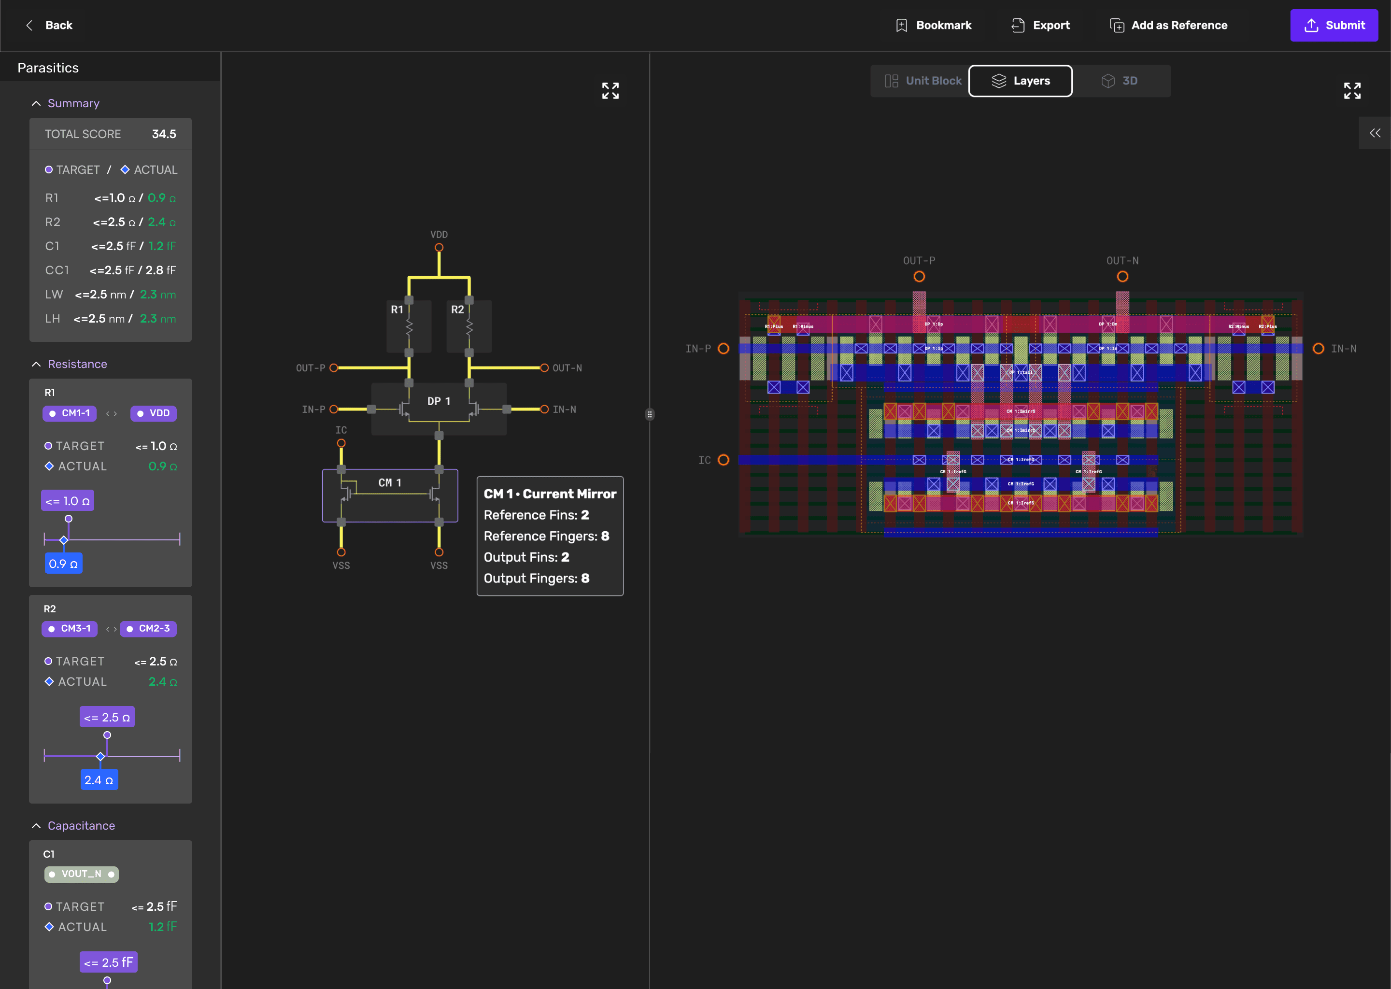
Task: Click the Layers stack icon
Action: 999,81
